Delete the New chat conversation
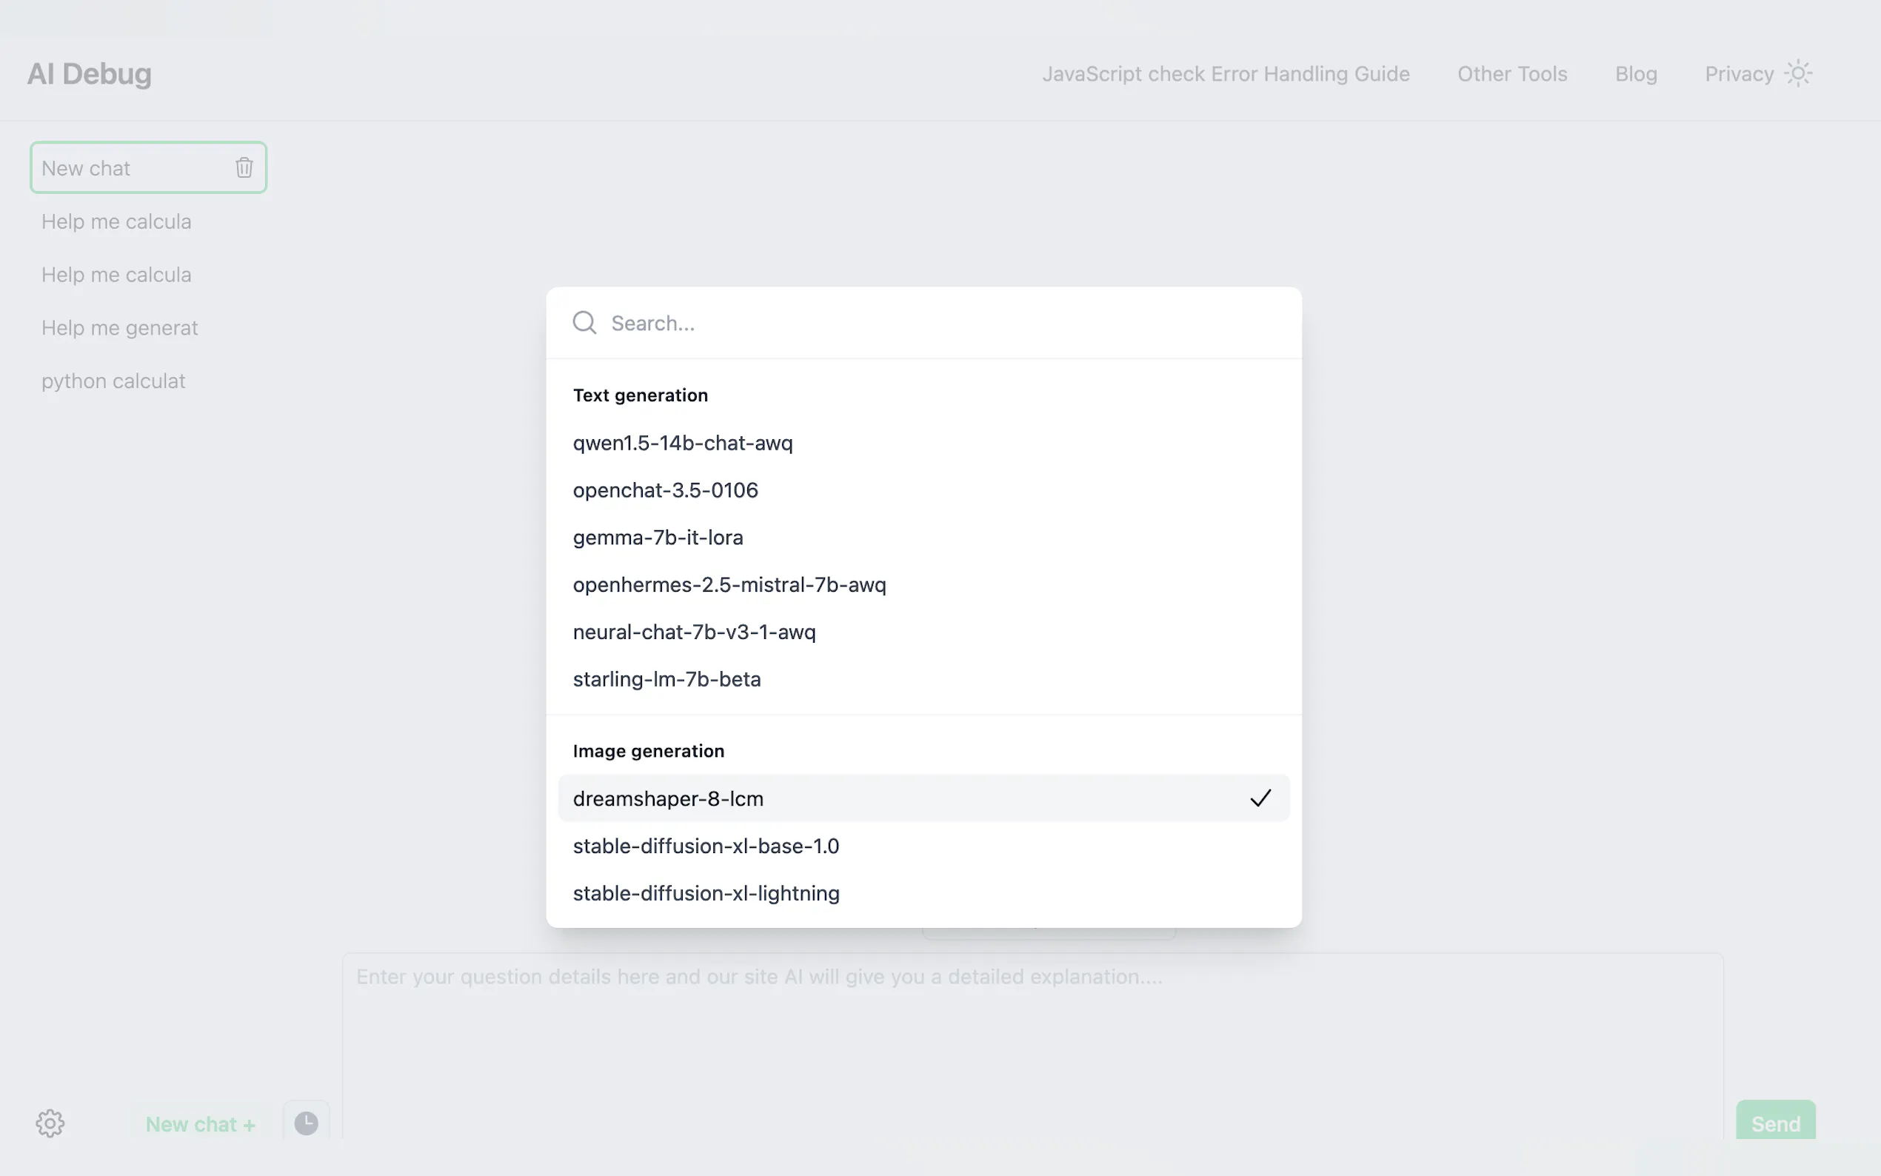The width and height of the screenshot is (1881, 1176). coord(244,168)
